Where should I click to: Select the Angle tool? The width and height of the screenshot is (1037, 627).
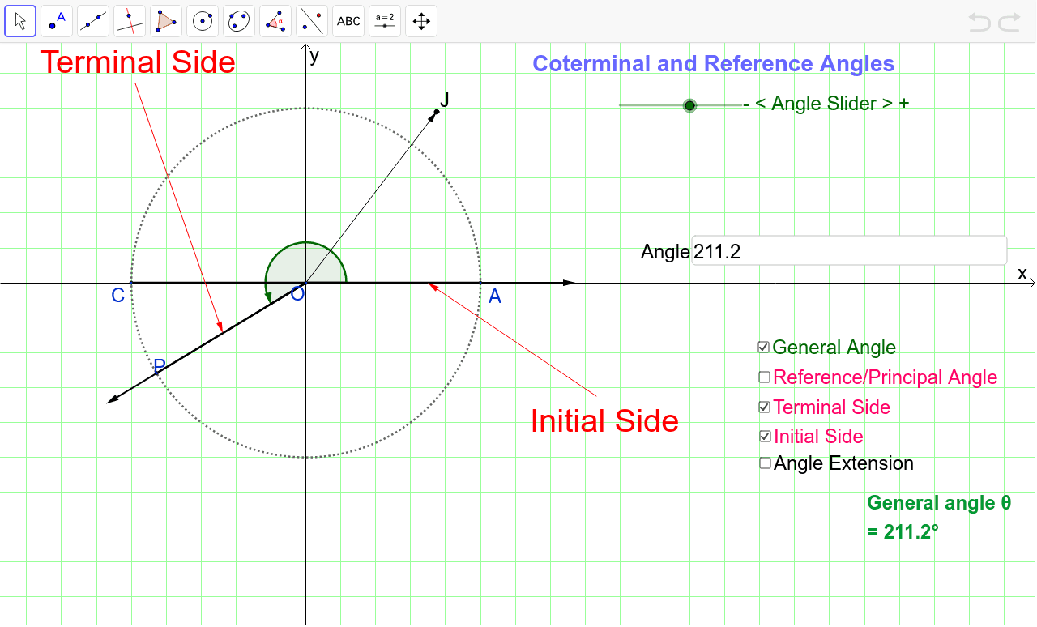[x=275, y=21]
